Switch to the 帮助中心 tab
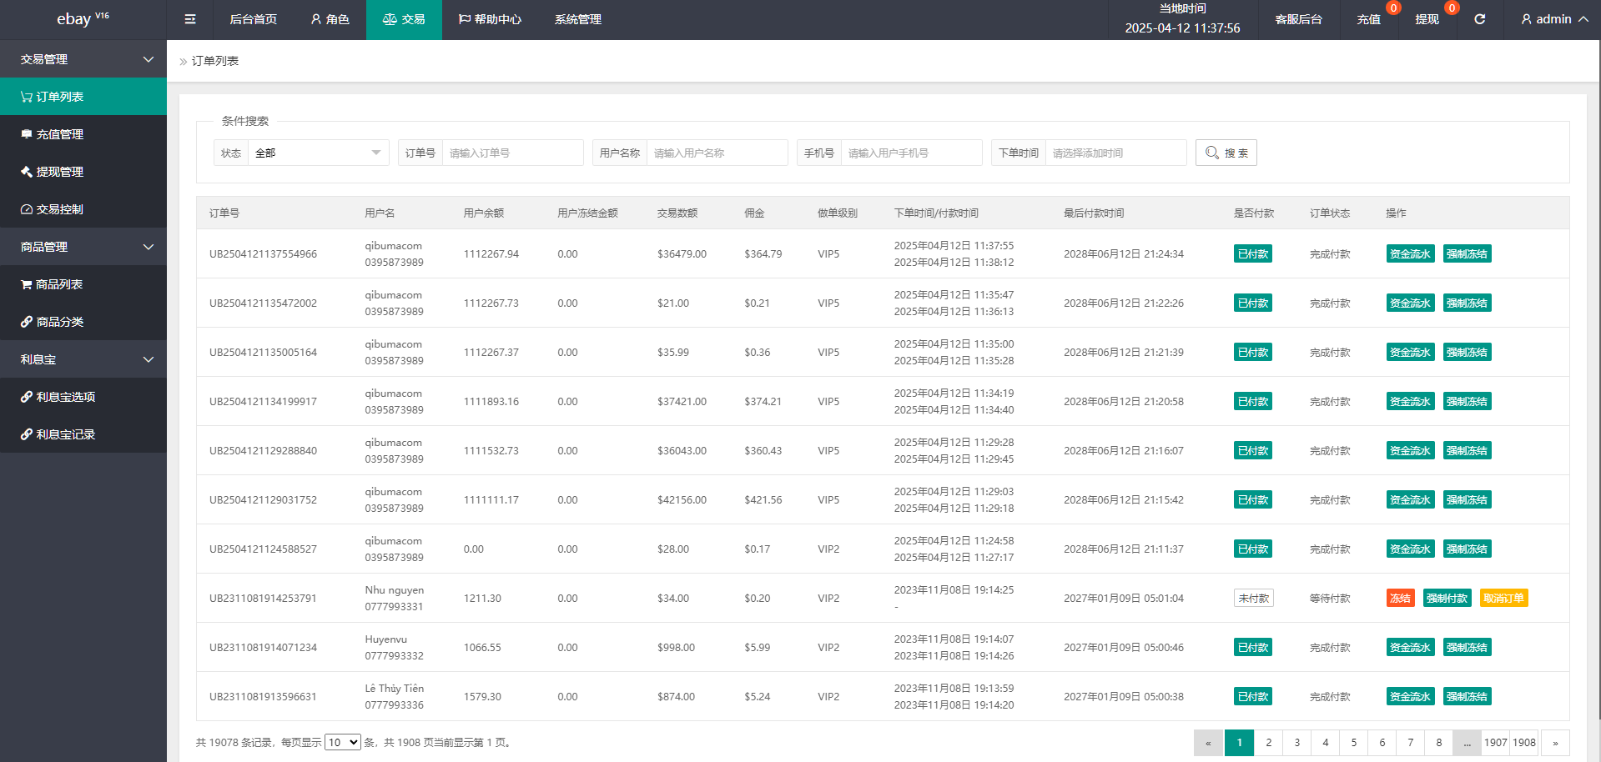This screenshot has width=1601, height=762. [x=490, y=19]
